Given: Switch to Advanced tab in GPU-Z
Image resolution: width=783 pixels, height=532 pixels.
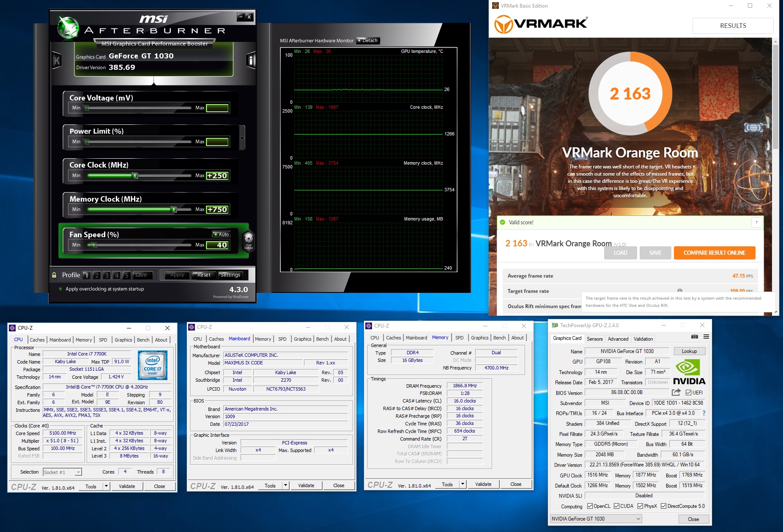Looking at the screenshot, I should (618, 339).
